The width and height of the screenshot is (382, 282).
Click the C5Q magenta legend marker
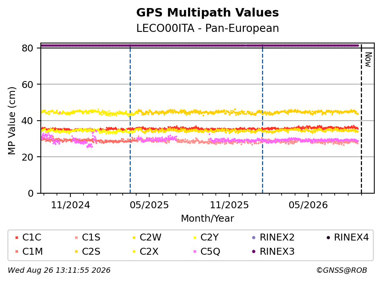click(x=195, y=252)
